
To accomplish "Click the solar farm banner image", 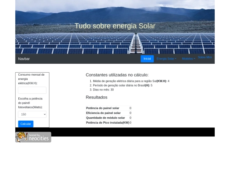I will 115,27.
